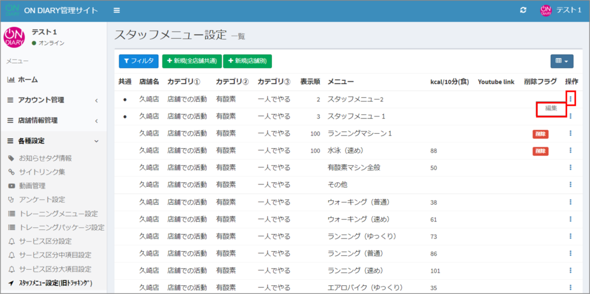Click the 表示順 column header
The width and height of the screenshot is (590, 294).
(x=310, y=82)
